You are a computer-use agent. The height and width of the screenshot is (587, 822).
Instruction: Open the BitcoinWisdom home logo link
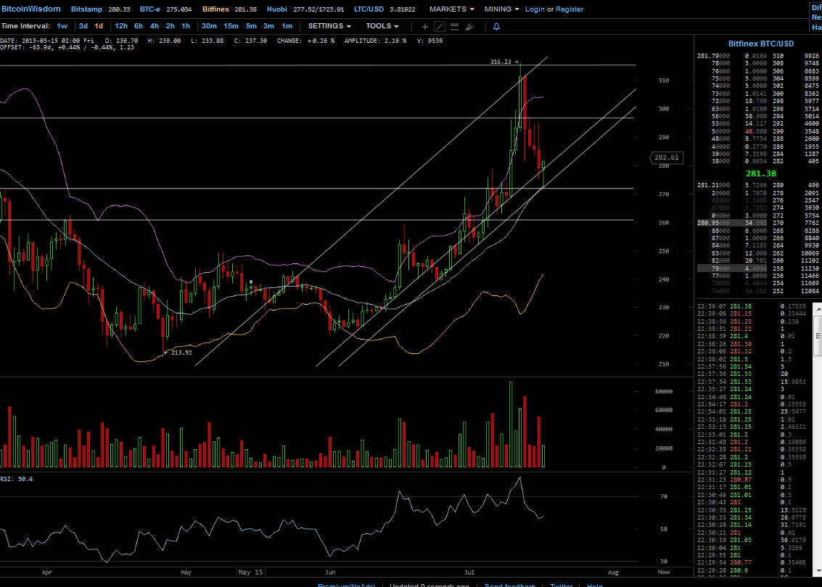pyautogui.click(x=31, y=9)
